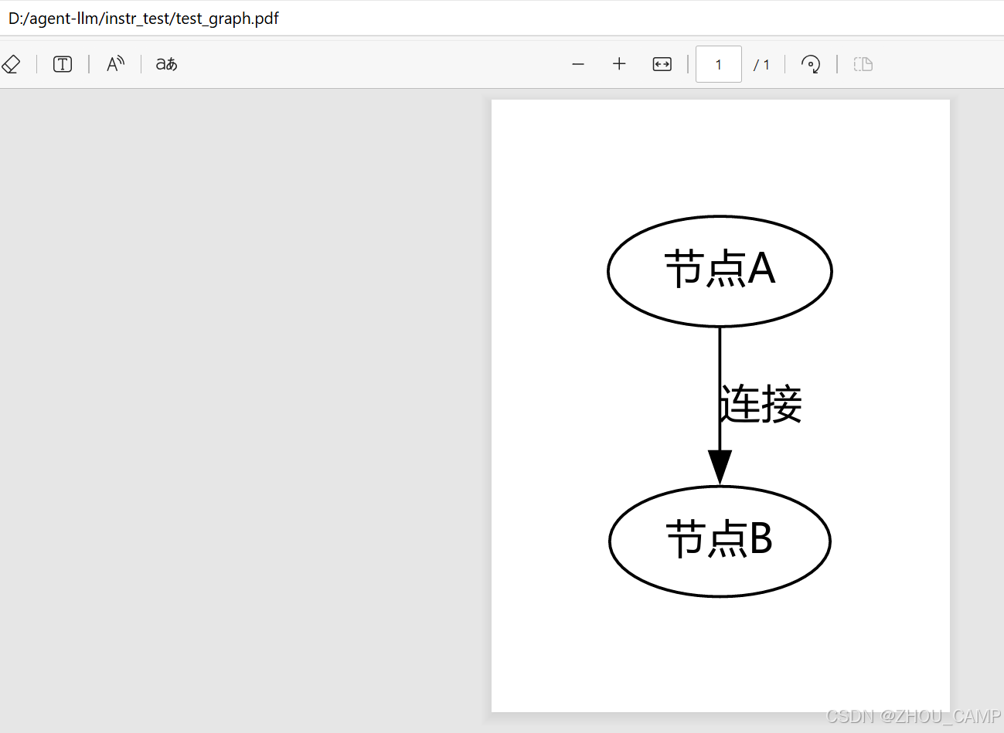Click the arrow connecting the two nodes
This screenshot has width=1004, height=733.
(720, 386)
